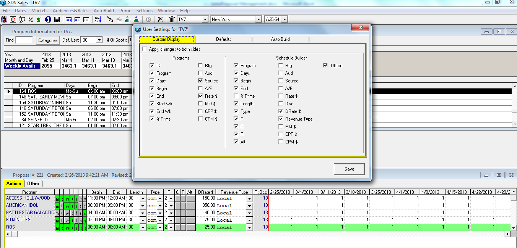The image size is (517, 248).
Task: Toggle green Monday cell for Access Hollywood
Action: point(57,199)
